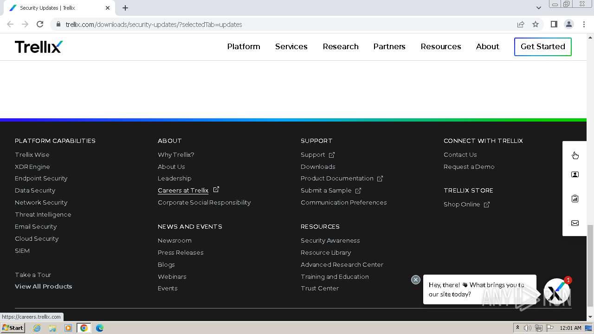This screenshot has height=334, width=594.
Task: Launch the media player taskbar icon
Action: pos(68,328)
